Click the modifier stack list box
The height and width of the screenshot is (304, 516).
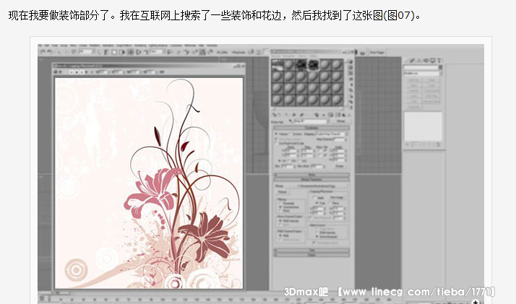point(423,126)
